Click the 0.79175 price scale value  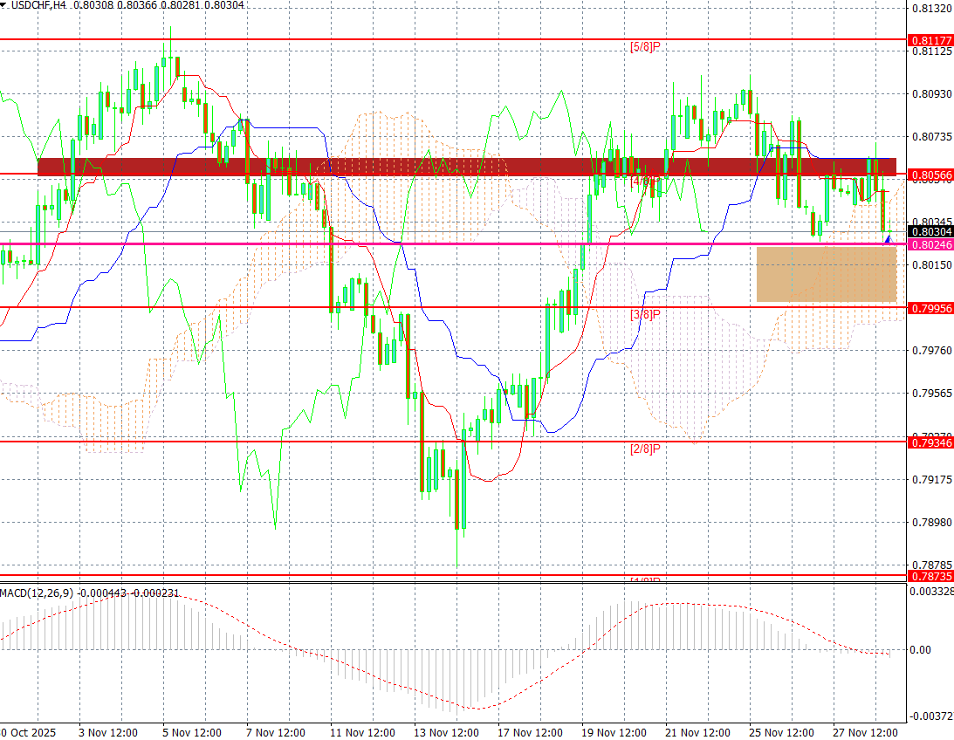(x=932, y=480)
